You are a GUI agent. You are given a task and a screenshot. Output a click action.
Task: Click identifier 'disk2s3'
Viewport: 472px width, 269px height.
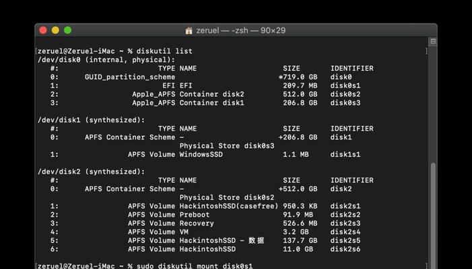[345, 223]
